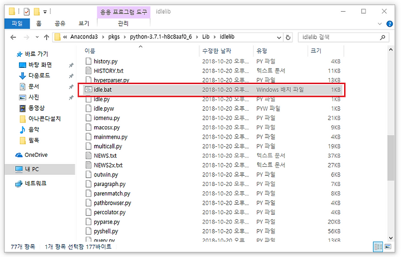Sort by the 크기 column header
The image size is (401, 257).
click(316, 51)
